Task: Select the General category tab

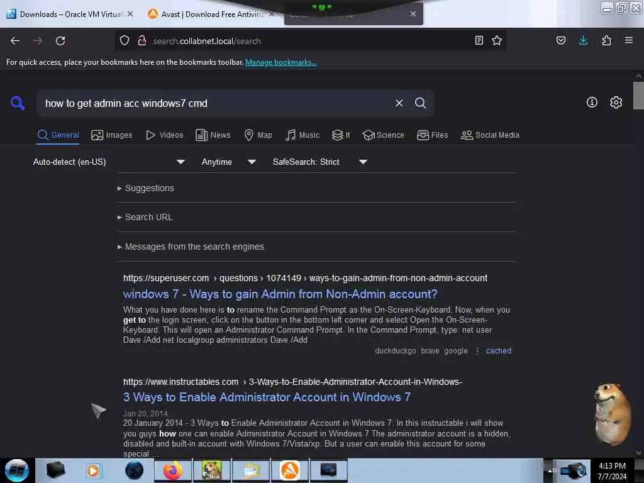Action: pos(58,135)
